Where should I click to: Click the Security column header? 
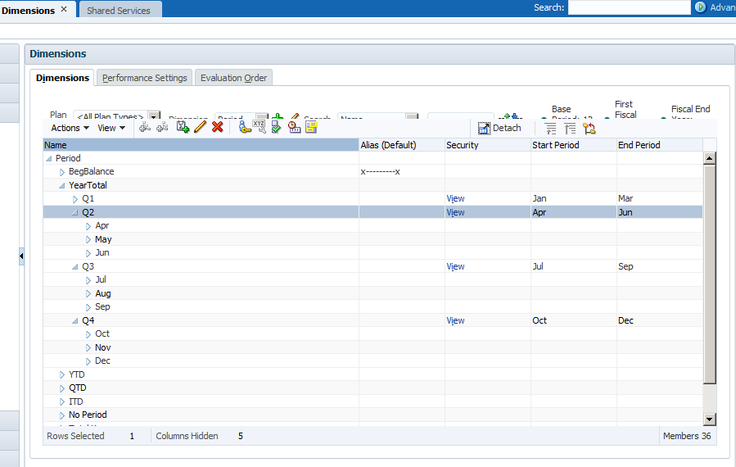[x=488, y=145]
